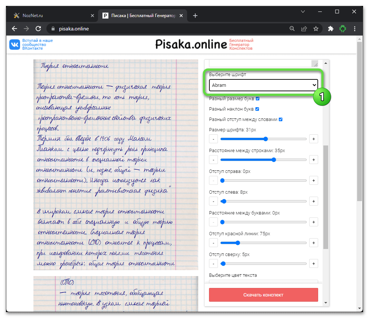The width and height of the screenshot is (369, 318).
Task: Toggle 'Разный размер букв' checkbox
Action: [258, 99]
